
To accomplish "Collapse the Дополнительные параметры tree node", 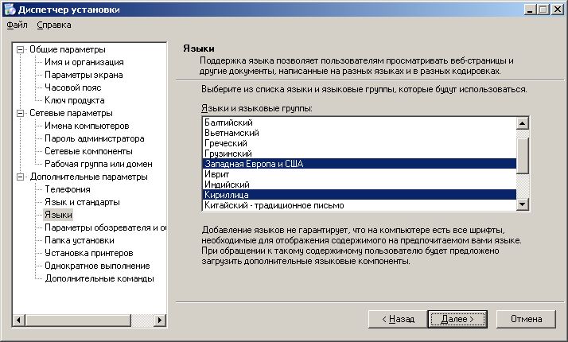I will pos(21,177).
